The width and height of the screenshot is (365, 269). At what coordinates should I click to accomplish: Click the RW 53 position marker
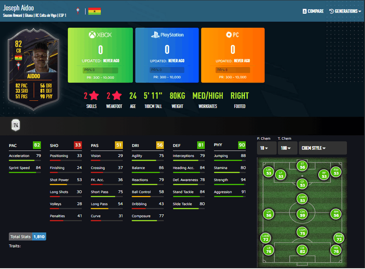pos(336,172)
